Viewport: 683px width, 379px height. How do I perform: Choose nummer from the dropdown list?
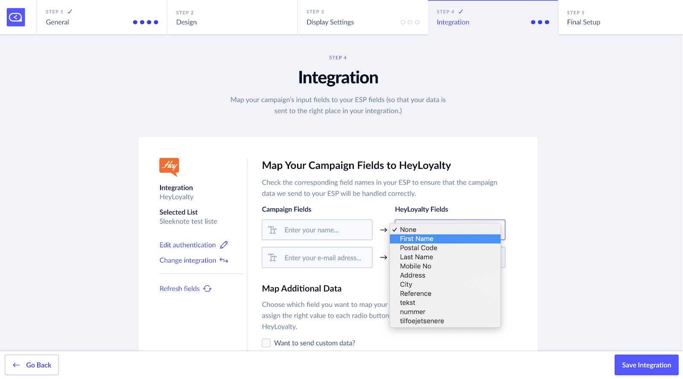(445, 312)
